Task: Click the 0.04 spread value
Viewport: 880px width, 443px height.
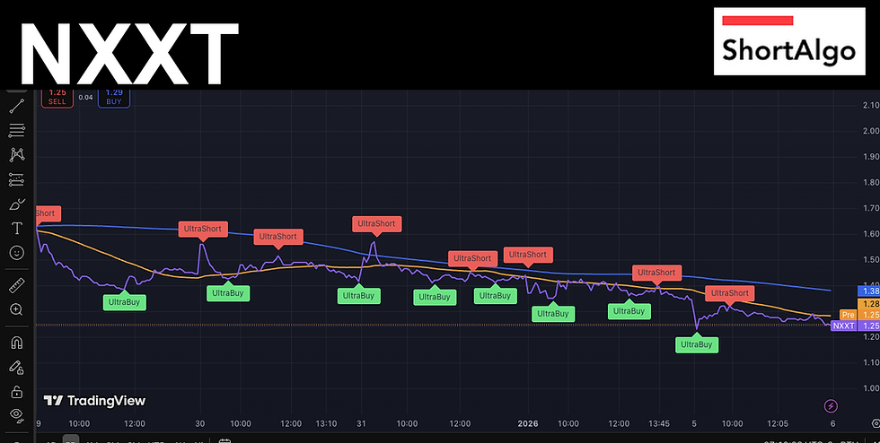Action: click(85, 97)
